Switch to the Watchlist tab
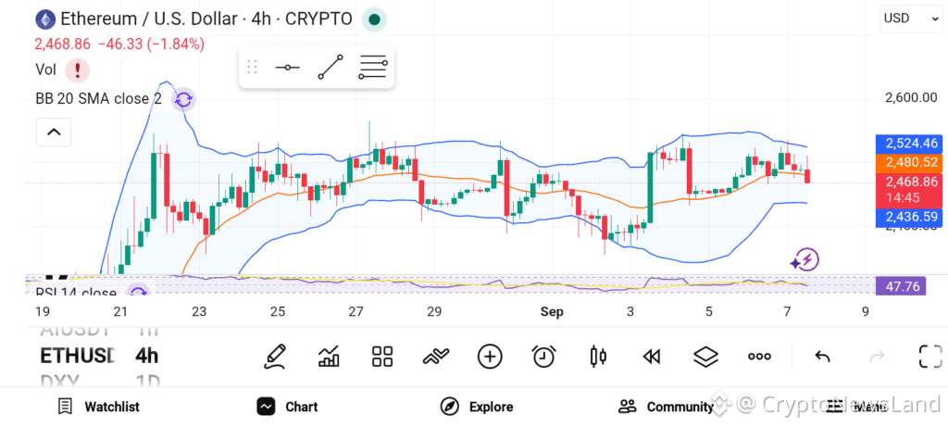 point(98,407)
